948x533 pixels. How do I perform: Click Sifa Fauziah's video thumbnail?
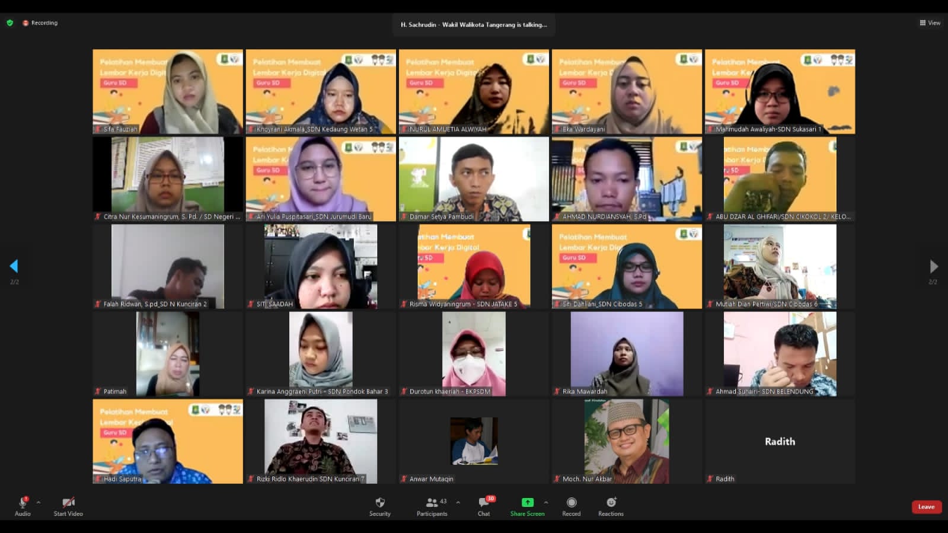click(x=168, y=91)
